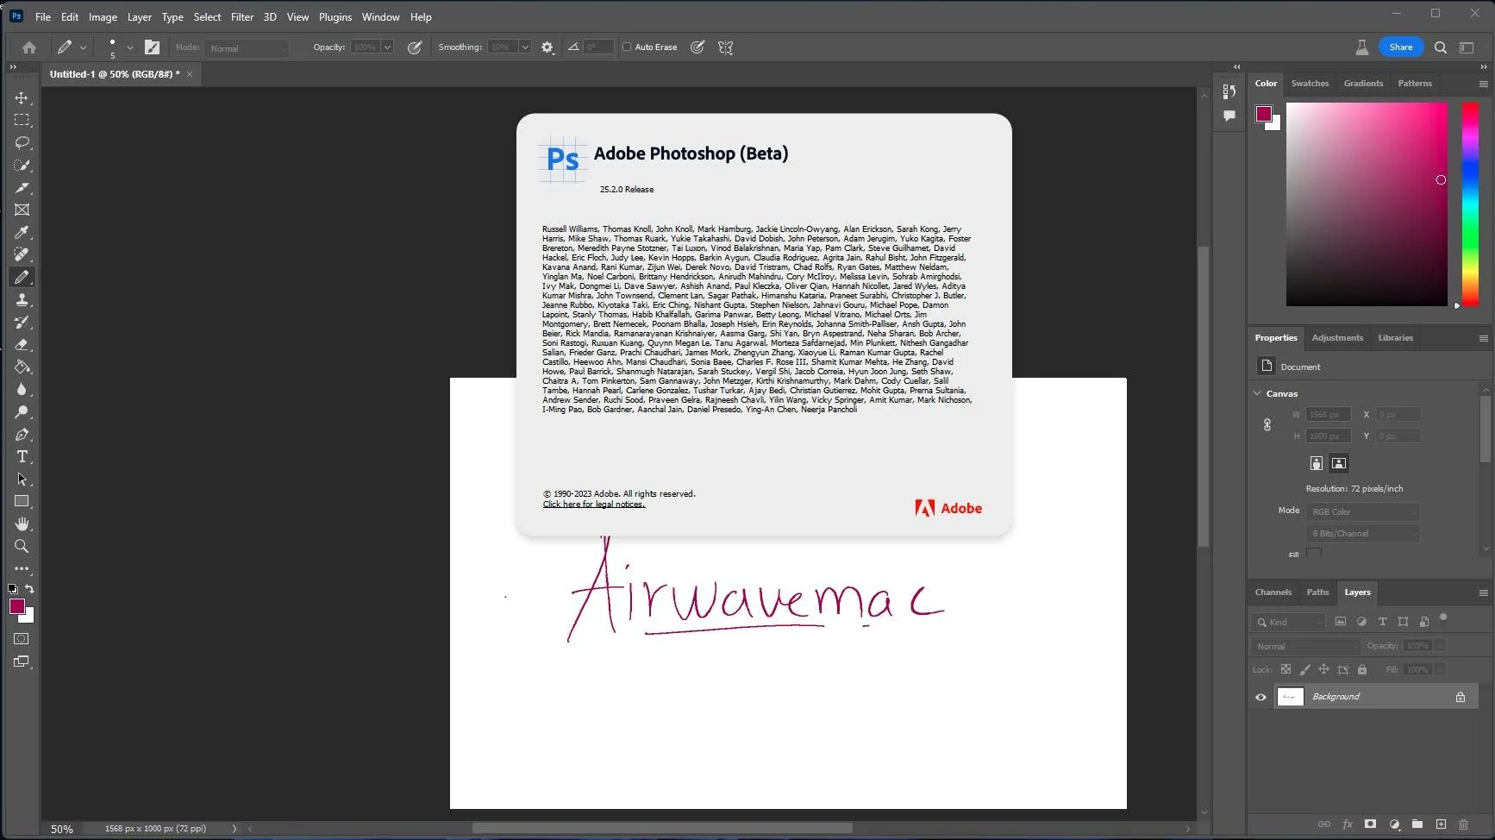Select the Zoom tool
Viewport: 1495px width, 840px height.
[x=22, y=547]
